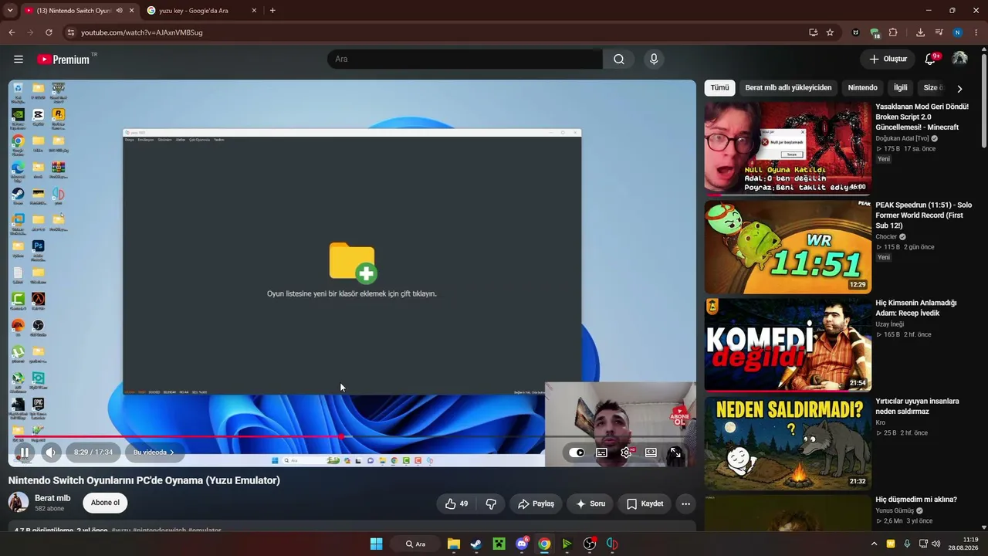
Task: Mute the video with the volume button
Action: pyautogui.click(x=51, y=453)
